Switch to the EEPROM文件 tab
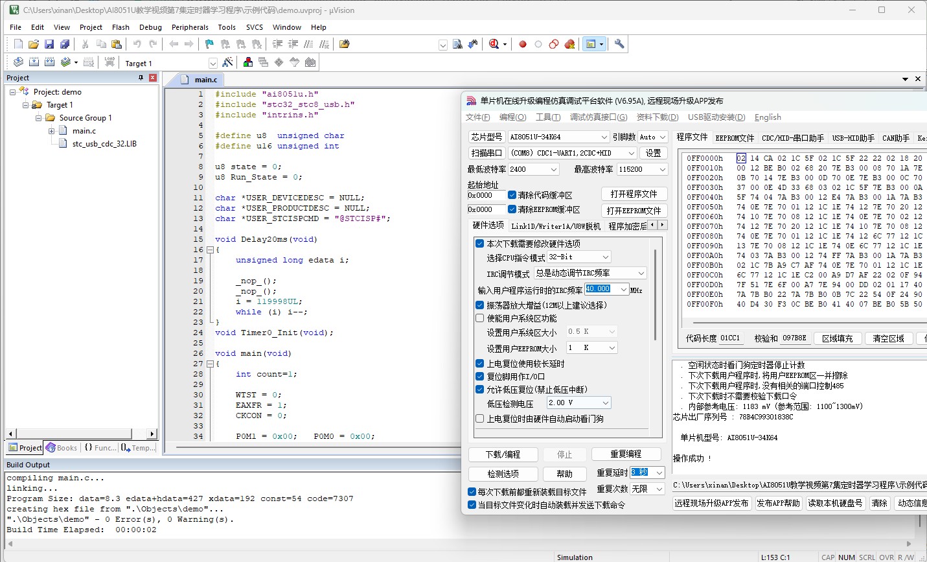 [x=735, y=138]
